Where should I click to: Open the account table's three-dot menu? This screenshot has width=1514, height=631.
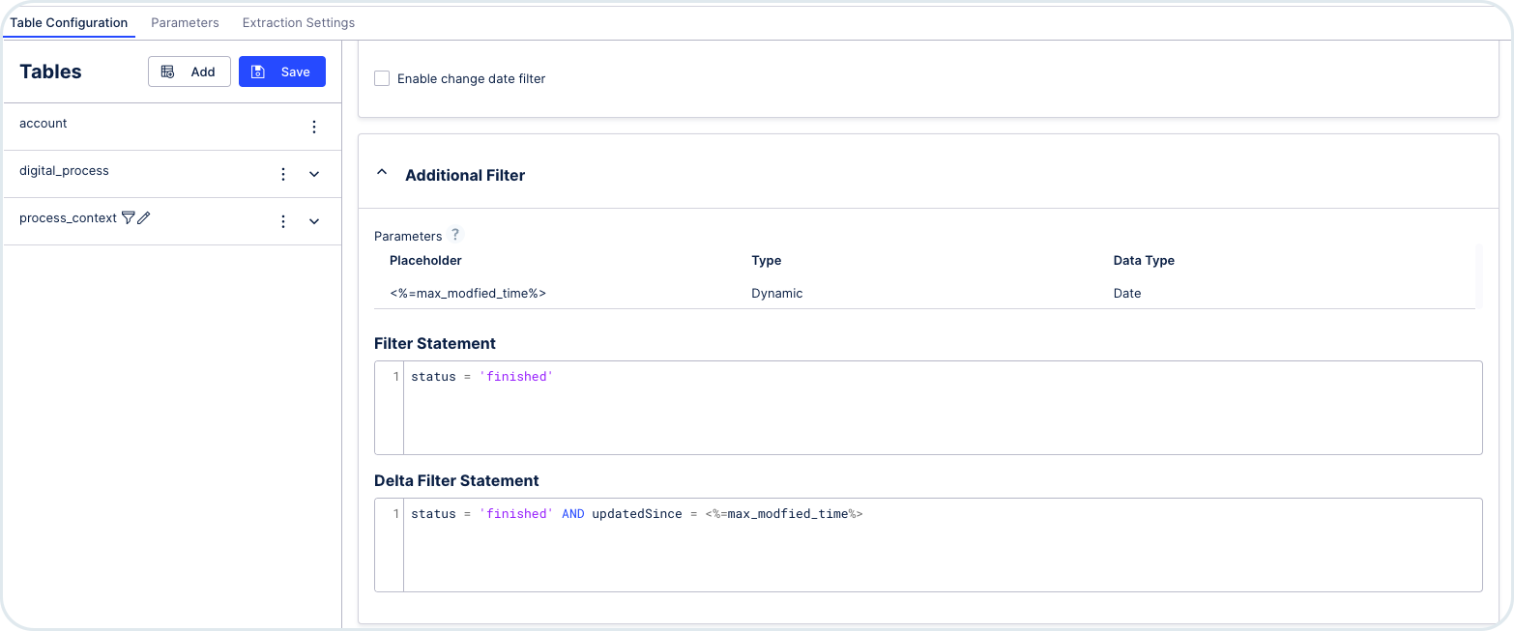[314, 127]
